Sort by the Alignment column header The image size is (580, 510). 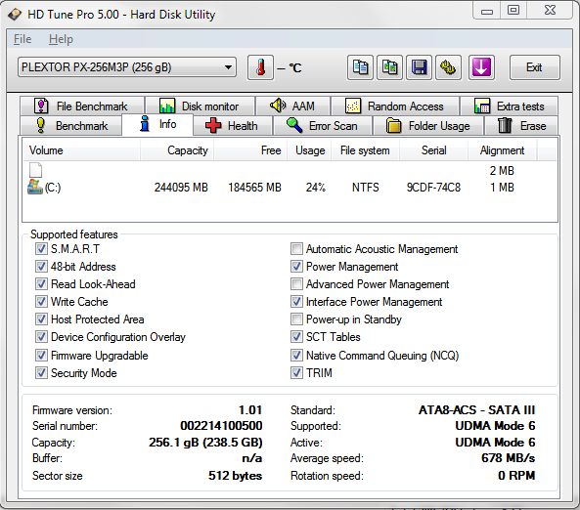pos(503,150)
